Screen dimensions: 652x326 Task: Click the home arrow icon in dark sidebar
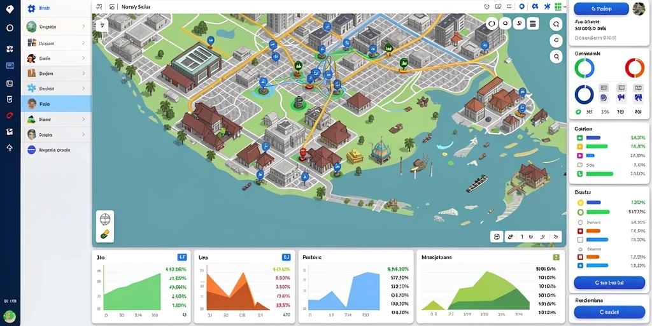click(x=10, y=148)
